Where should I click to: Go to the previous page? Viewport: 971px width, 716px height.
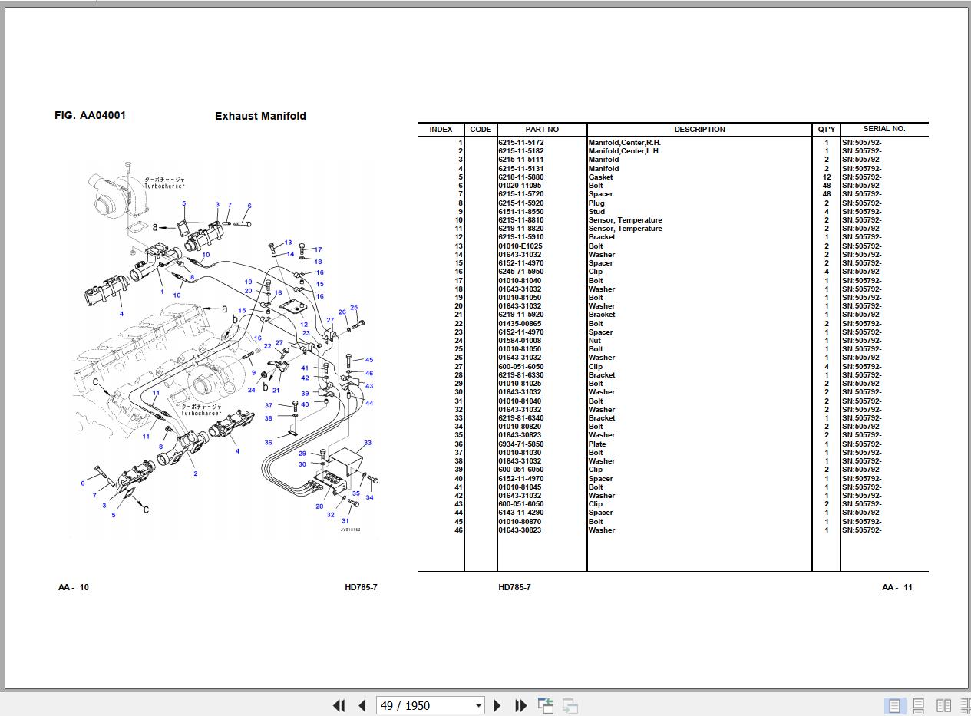click(362, 705)
